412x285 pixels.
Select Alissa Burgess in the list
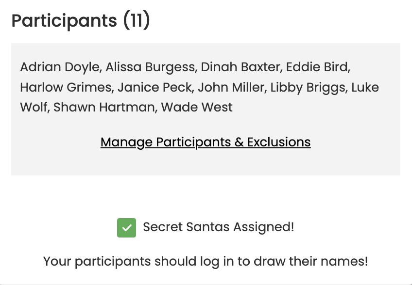tap(152, 67)
